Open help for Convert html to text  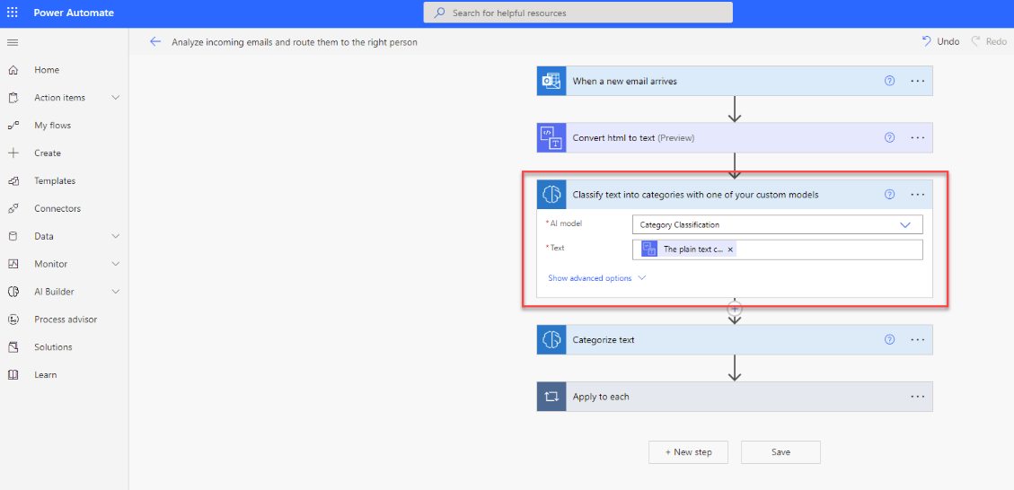click(889, 137)
